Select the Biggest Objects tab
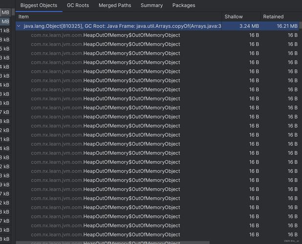 39,5
